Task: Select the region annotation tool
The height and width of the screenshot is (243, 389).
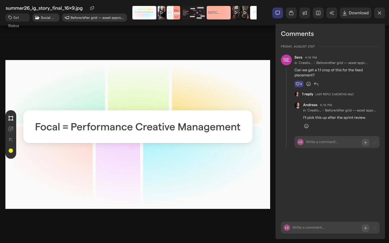Action: pyautogui.click(x=11, y=118)
